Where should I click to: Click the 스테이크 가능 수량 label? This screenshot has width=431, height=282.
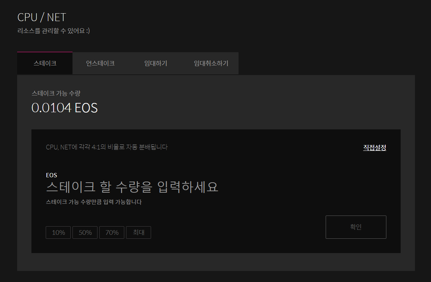coord(56,93)
